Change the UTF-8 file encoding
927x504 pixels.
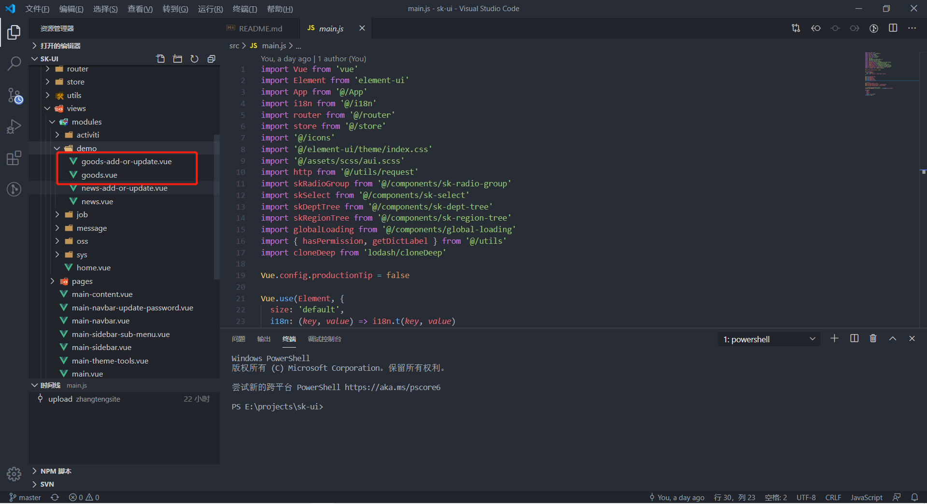pyautogui.click(x=806, y=497)
